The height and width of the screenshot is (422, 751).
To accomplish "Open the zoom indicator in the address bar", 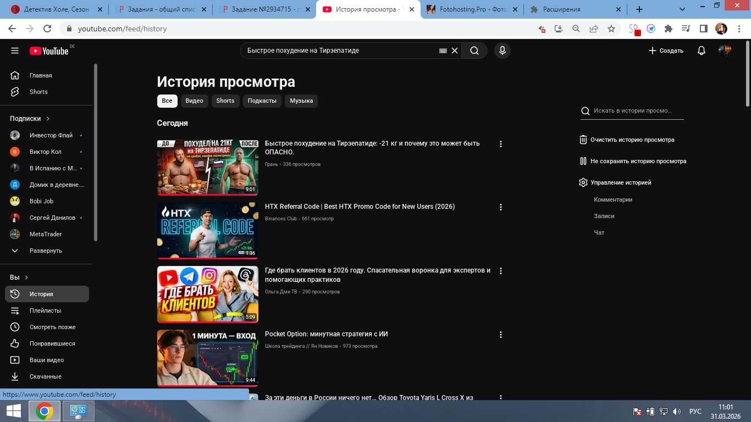I will [x=576, y=29].
